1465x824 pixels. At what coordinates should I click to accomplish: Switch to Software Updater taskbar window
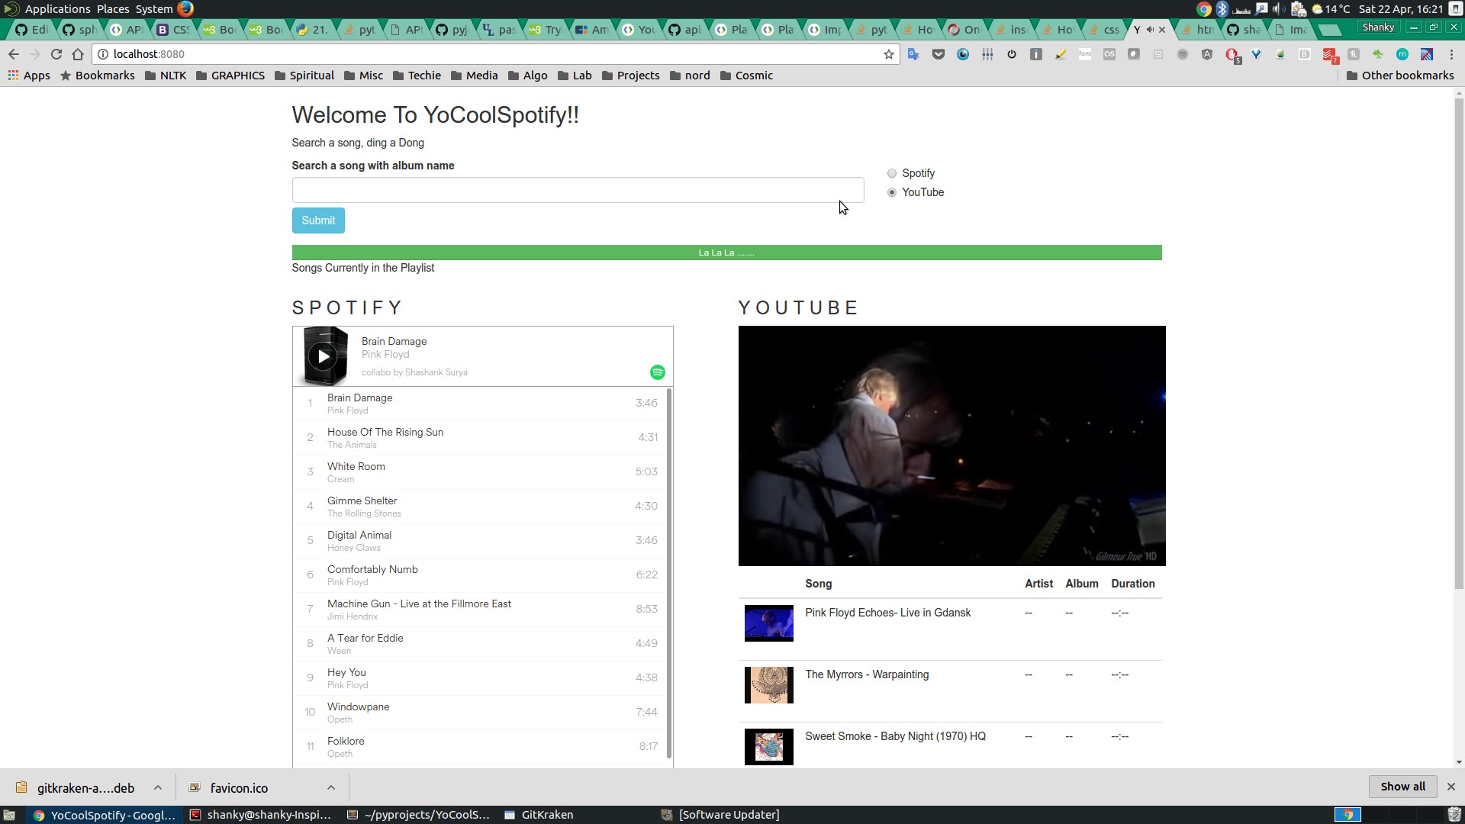click(720, 815)
